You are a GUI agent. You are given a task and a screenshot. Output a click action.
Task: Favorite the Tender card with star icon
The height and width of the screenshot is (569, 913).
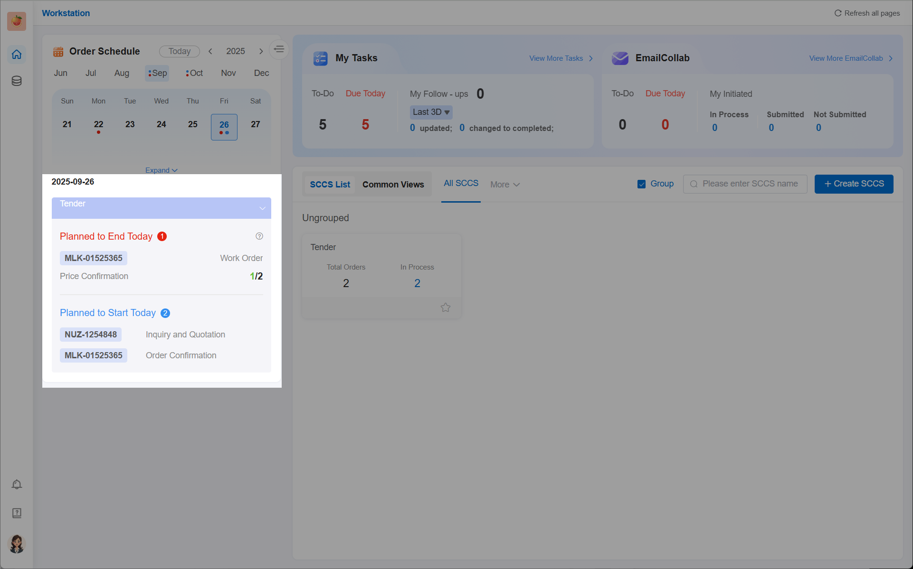pyautogui.click(x=445, y=308)
